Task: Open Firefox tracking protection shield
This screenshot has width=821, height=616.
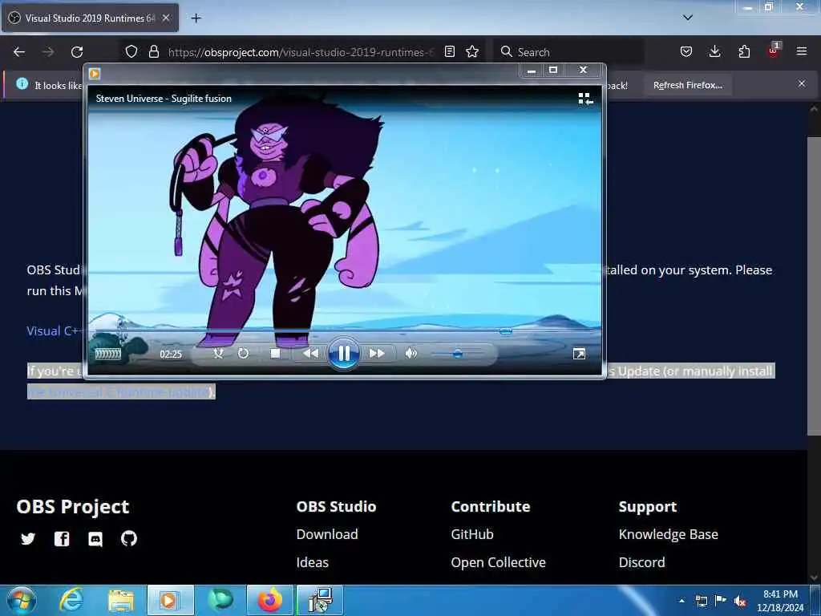Action: point(131,52)
